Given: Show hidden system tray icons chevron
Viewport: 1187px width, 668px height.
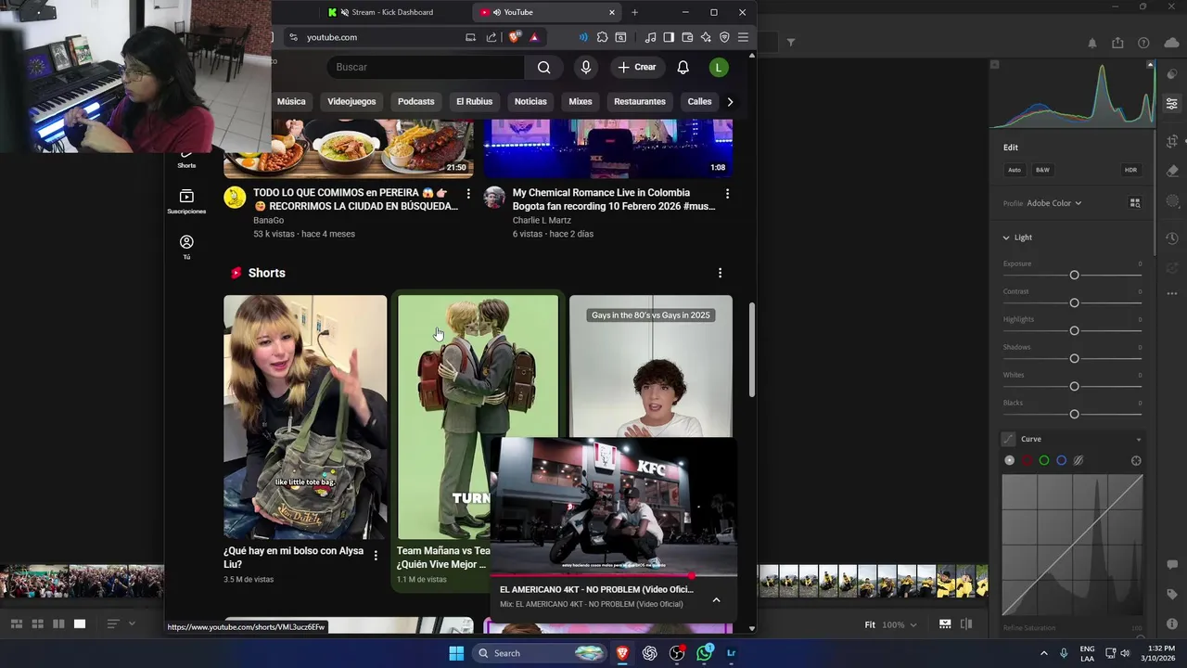Looking at the screenshot, I should coord(1043,653).
